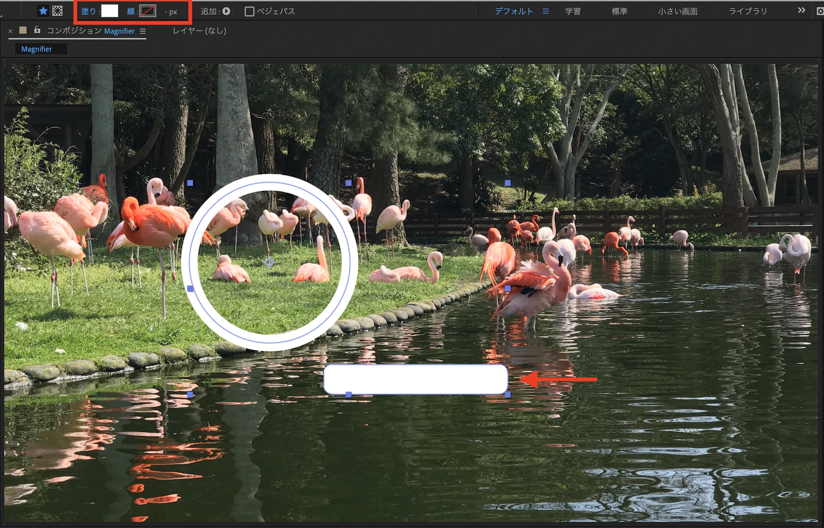The image size is (824, 528).
Task: Expand hidden workspaces with double chevron
Action: pos(801,10)
